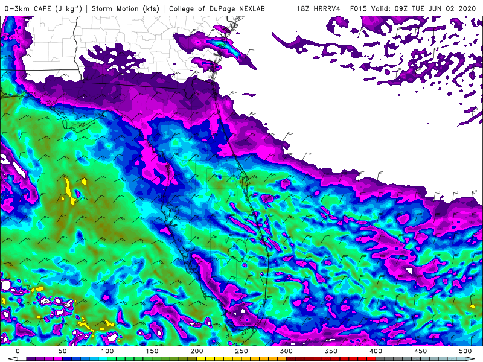Click the color bar label '200'
The width and height of the screenshot is (483, 362).
coord(197,351)
